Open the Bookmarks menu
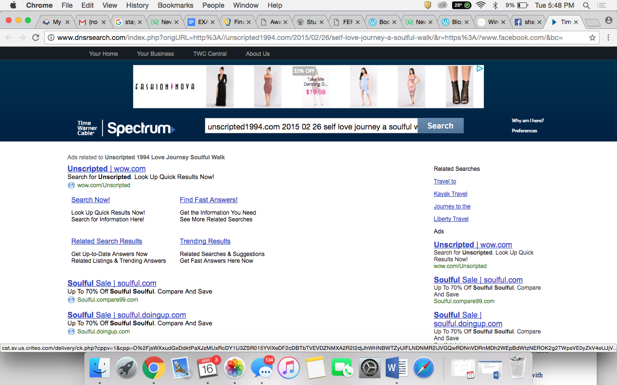The image size is (617, 385). pyautogui.click(x=175, y=5)
